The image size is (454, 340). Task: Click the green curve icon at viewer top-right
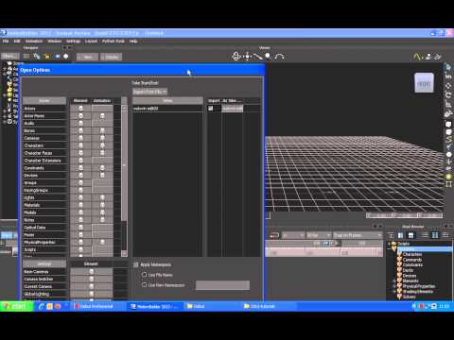pos(417,57)
